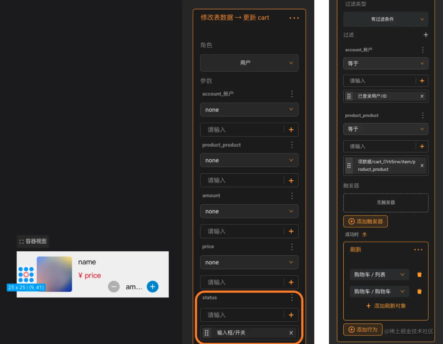Add a value to the account_帐户 filter input
The width and height of the screenshot is (443, 344).
click(422, 81)
